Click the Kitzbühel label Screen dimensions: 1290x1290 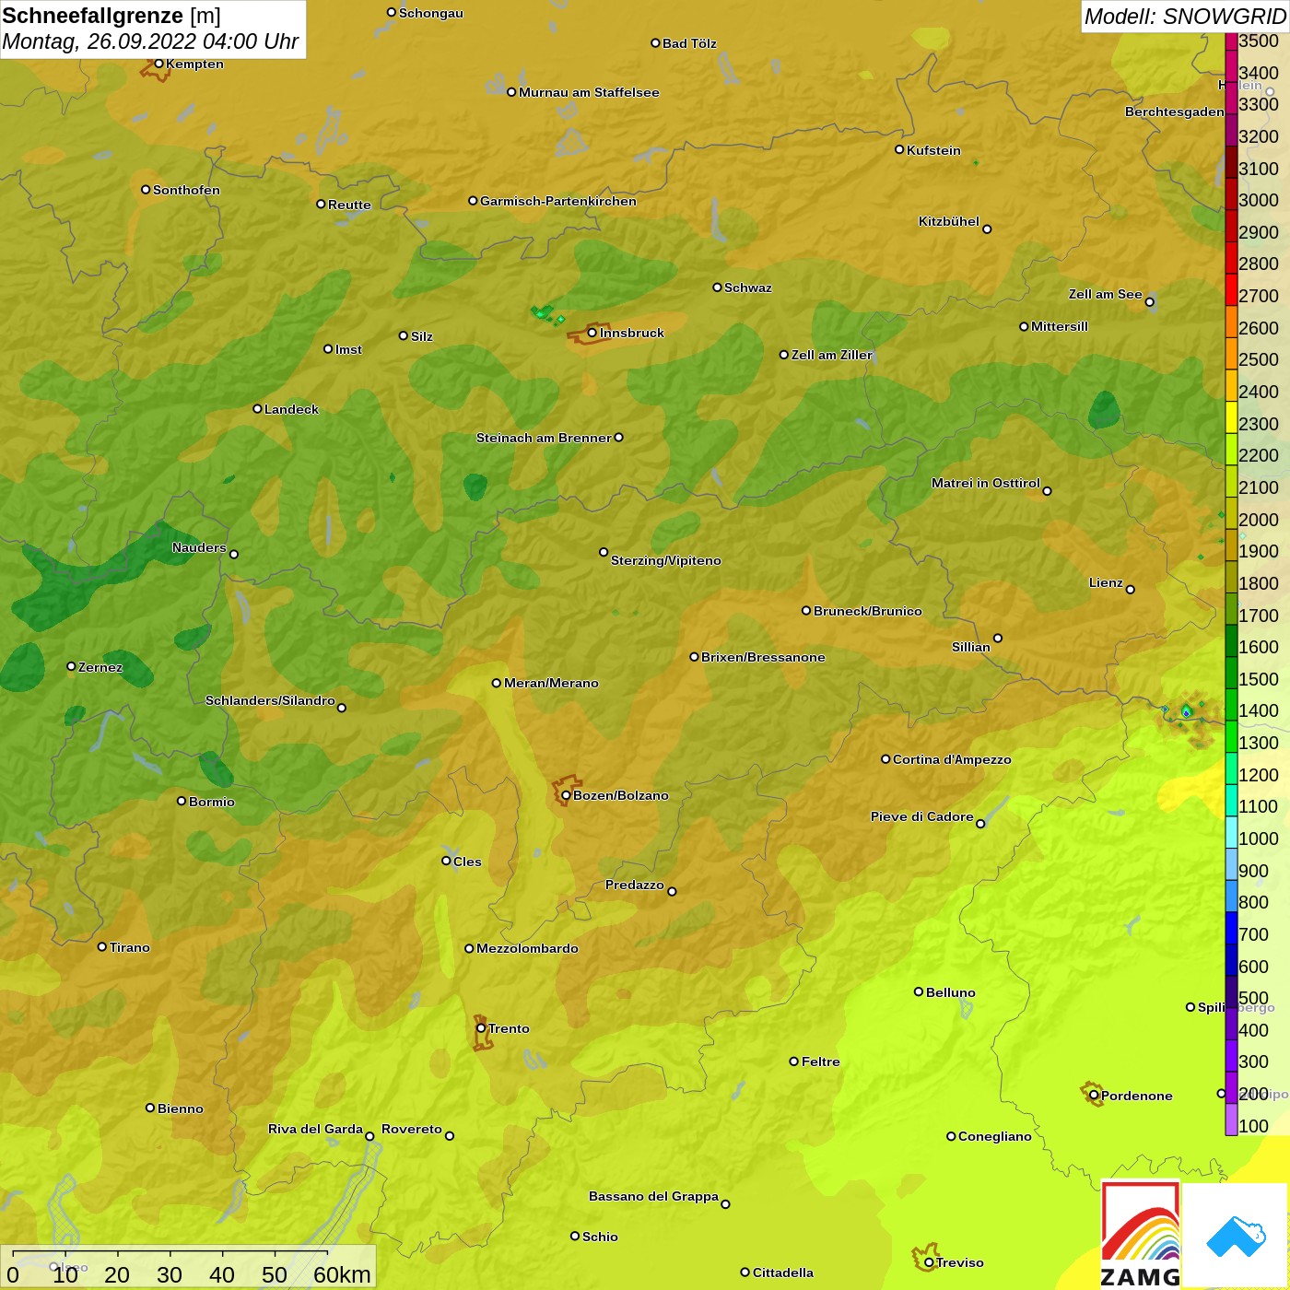[949, 221]
